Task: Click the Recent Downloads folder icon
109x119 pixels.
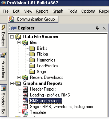Action: 25,78
